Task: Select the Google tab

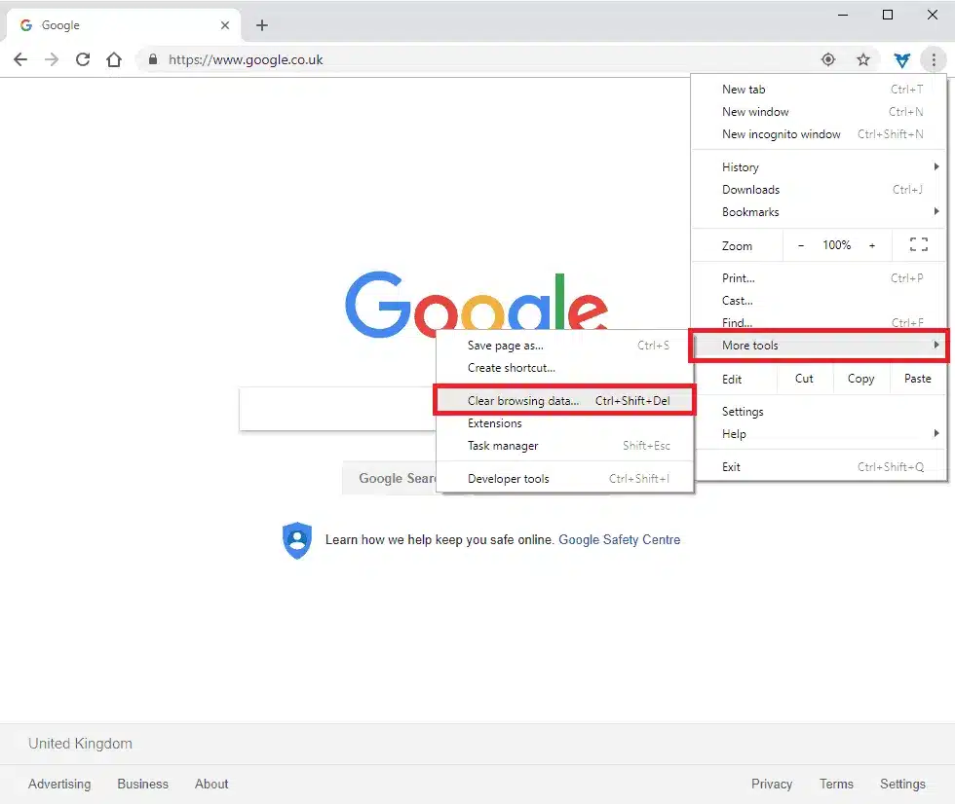Action: pyautogui.click(x=122, y=25)
